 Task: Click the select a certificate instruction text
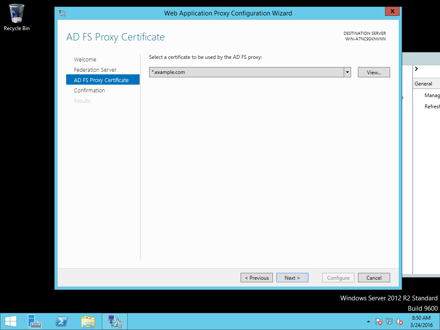pos(205,57)
